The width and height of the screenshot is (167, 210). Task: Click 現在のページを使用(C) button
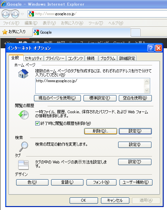coord(57,98)
